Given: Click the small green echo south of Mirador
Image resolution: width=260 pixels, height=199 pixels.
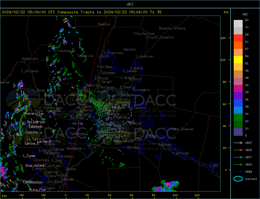Looking at the screenshot, I should click(x=122, y=165).
